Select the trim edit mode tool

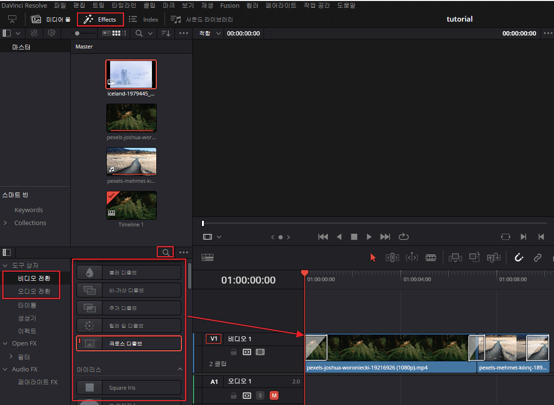click(392, 258)
